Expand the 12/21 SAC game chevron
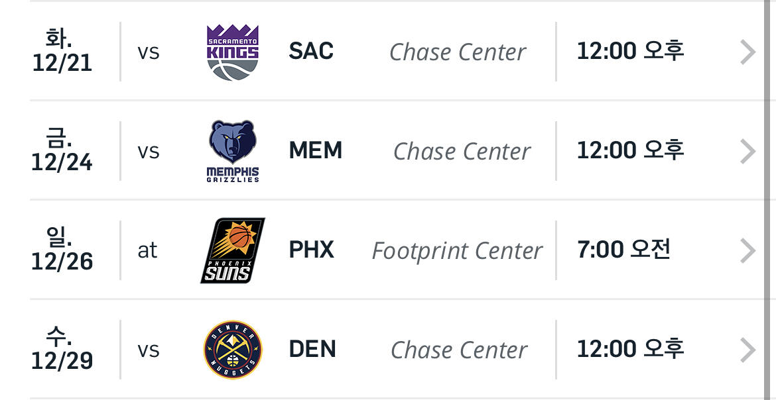This screenshot has width=776, height=400. [747, 52]
